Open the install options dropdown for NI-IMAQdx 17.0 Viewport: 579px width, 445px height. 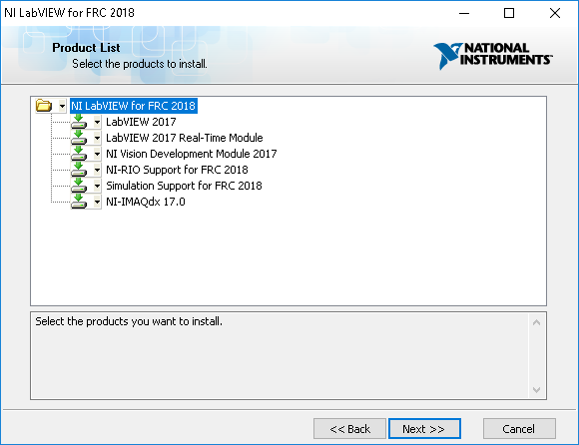point(97,202)
